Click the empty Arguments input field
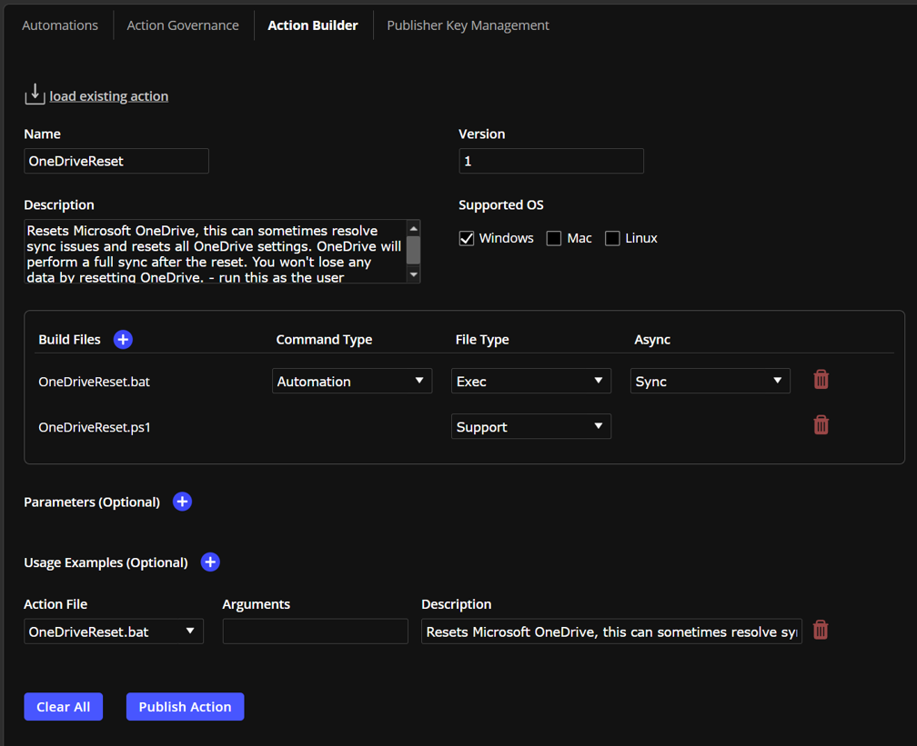The width and height of the screenshot is (917, 746). (315, 632)
